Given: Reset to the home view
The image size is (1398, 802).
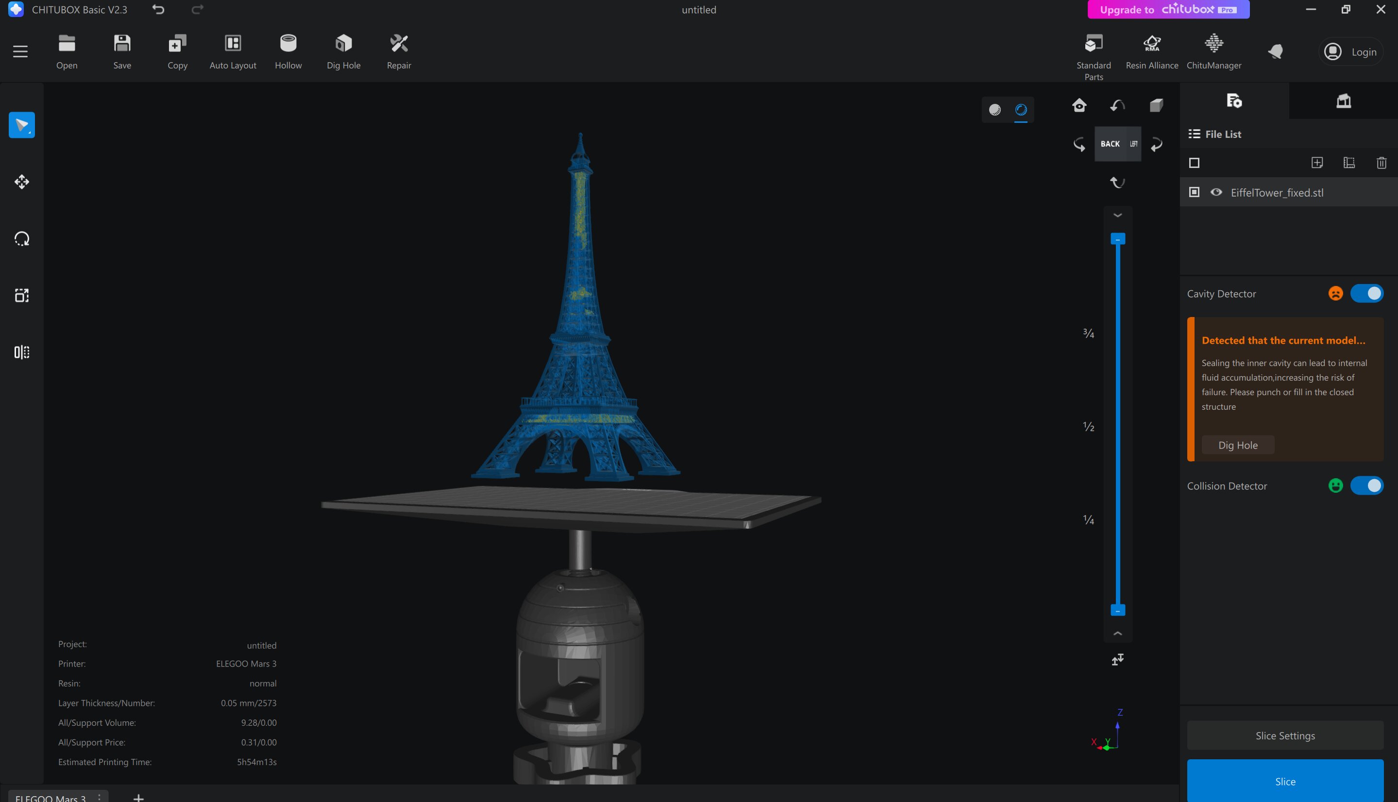Looking at the screenshot, I should pos(1079,105).
